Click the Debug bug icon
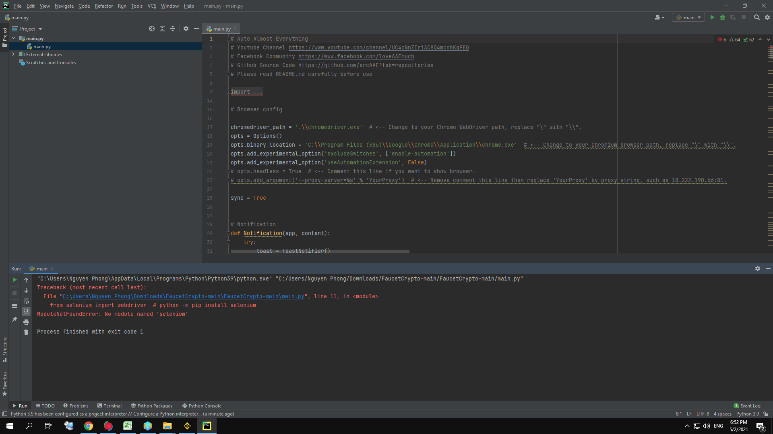 pos(723,17)
